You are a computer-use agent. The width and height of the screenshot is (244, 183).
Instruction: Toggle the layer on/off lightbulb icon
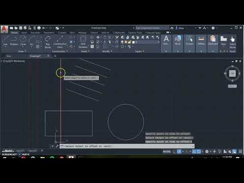[x=122, y=42]
